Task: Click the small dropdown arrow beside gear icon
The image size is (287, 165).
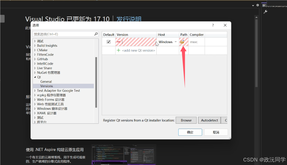Action: [253, 5]
